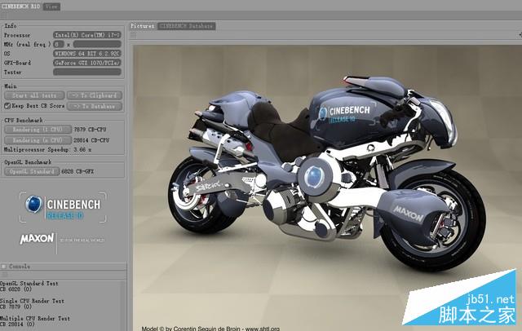Click the GFX-Board info field
The width and height of the screenshot is (522, 331).
point(87,63)
